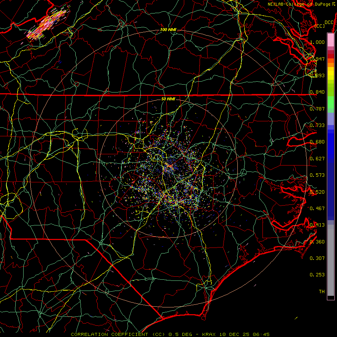Click the 0.627 scale label

point(317,159)
